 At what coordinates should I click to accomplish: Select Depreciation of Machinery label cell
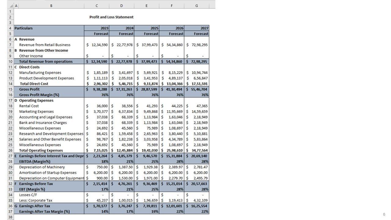coord(42,167)
